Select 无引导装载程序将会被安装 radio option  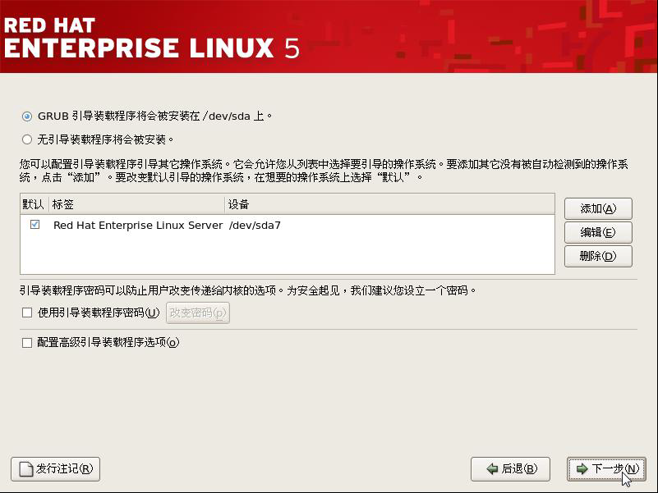click(27, 139)
